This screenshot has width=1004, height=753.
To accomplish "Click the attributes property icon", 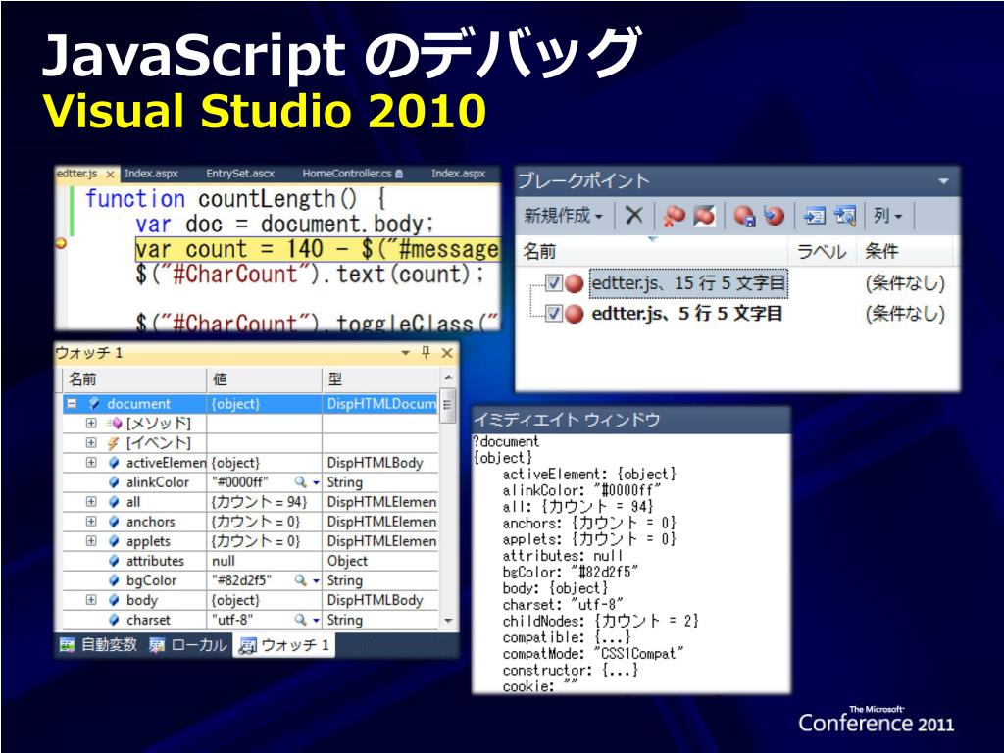I will [x=114, y=561].
